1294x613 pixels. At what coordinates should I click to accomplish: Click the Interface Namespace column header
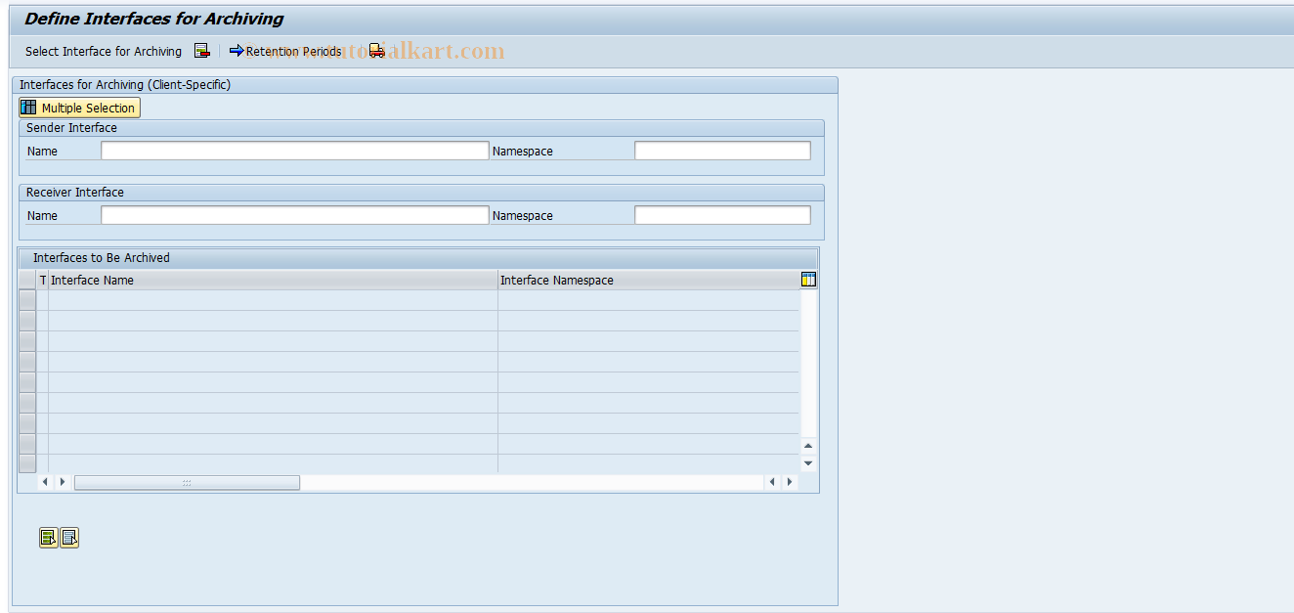coord(648,280)
